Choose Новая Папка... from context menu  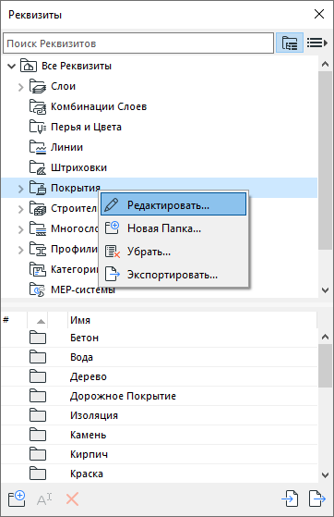(173, 228)
